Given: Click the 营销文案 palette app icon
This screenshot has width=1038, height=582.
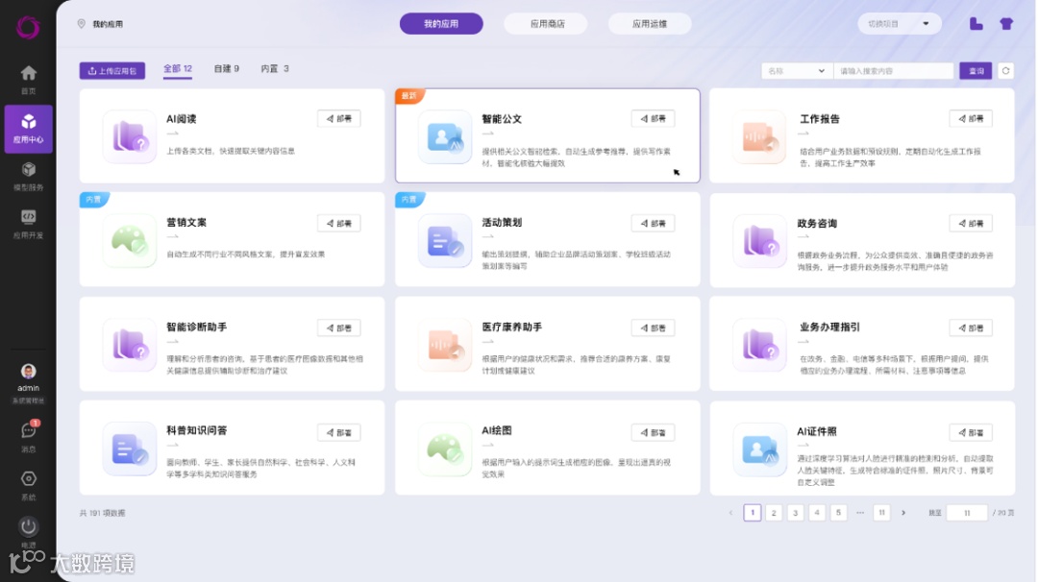Looking at the screenshot, I should pyautogui.click(x=129, y=240).
